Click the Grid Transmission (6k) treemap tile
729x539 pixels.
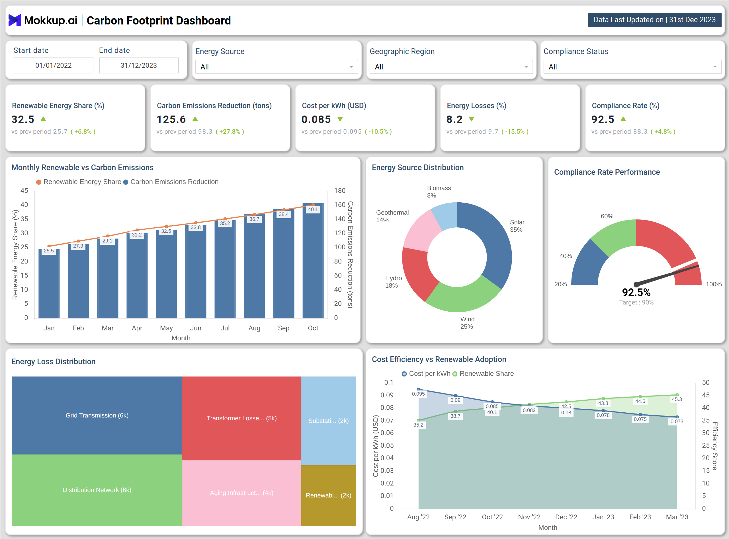(97, 415)
